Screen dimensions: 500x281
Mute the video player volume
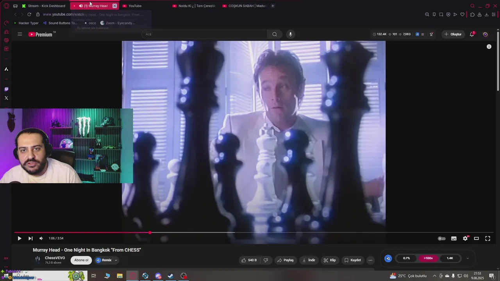point(41,238)
